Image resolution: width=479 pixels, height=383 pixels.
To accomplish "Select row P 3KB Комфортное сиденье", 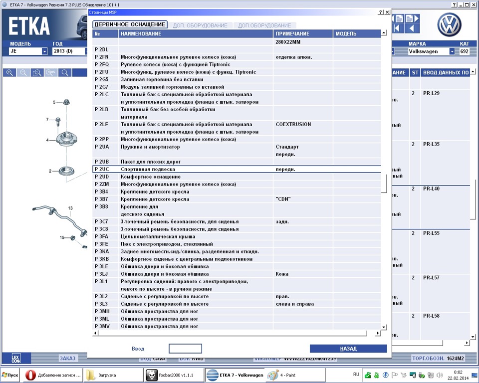I will pyautogui.click(x=237, y=259).
